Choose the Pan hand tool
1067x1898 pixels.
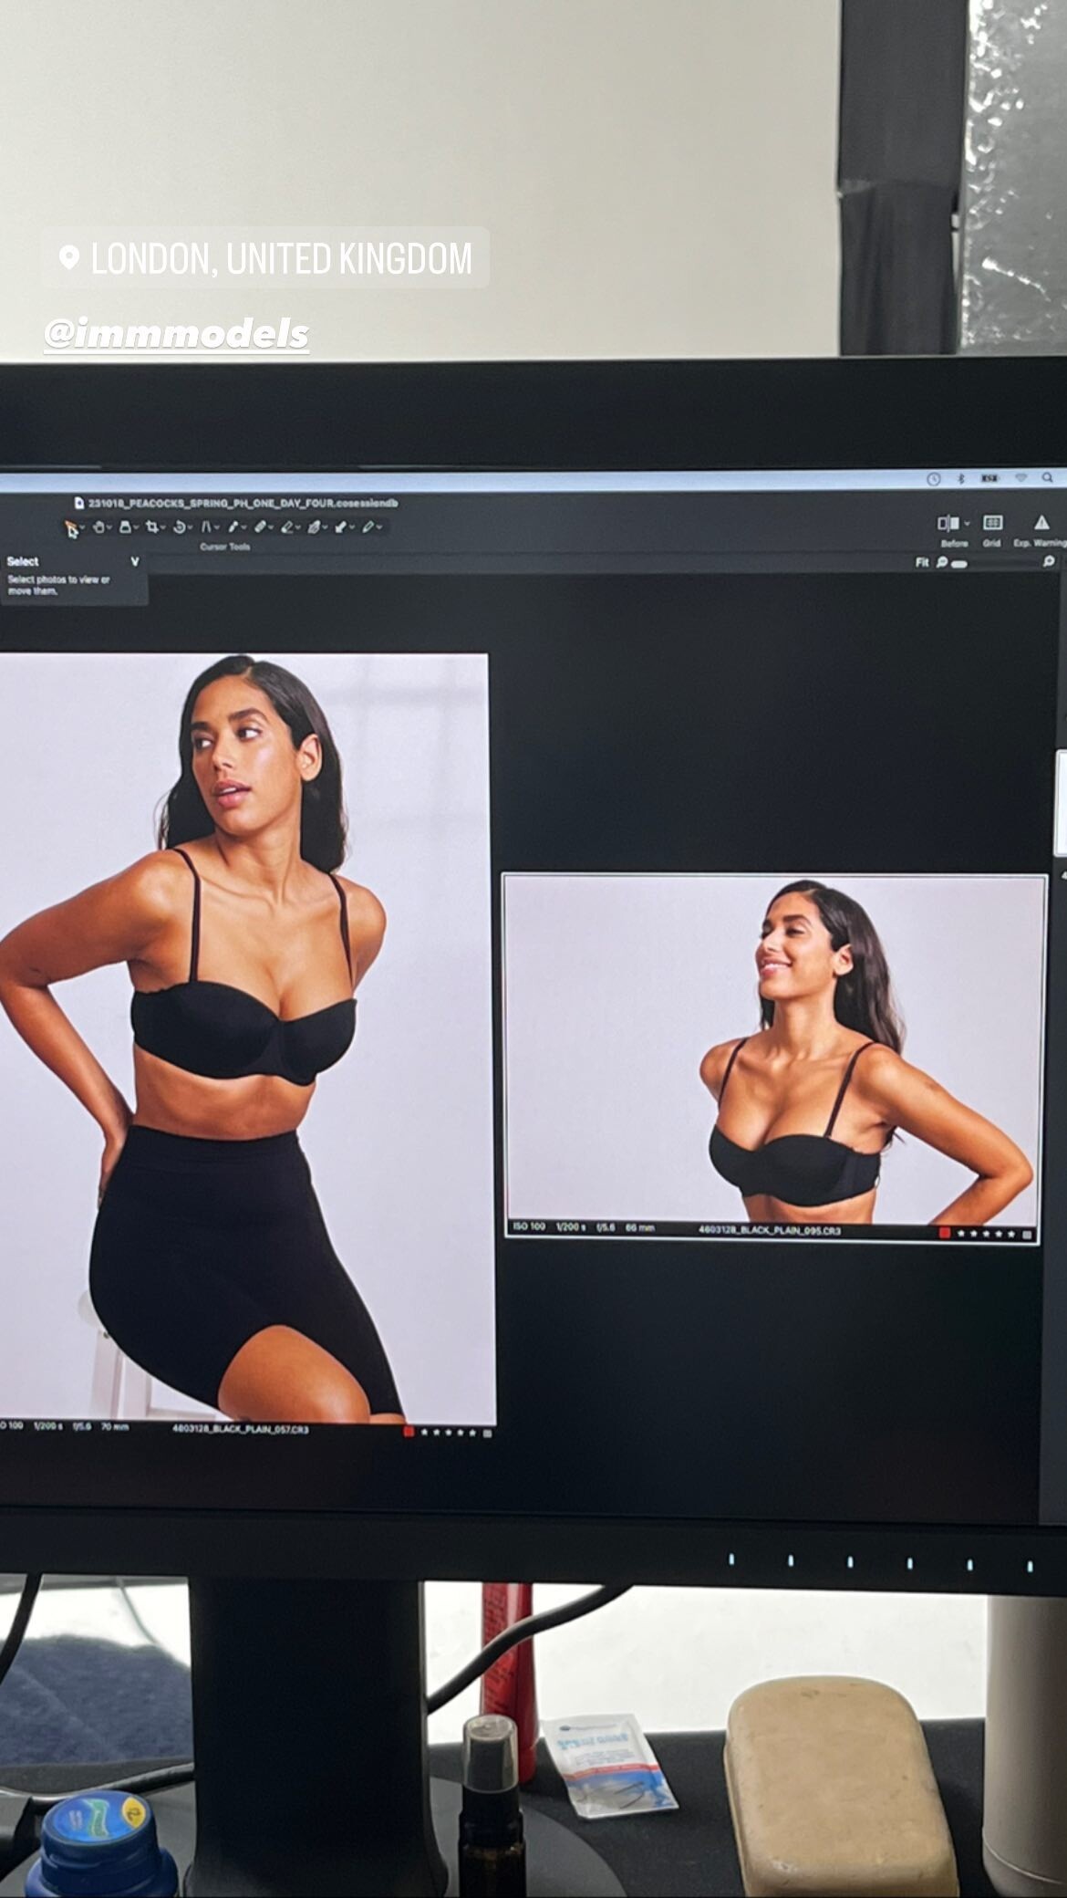tap(98, 527)
